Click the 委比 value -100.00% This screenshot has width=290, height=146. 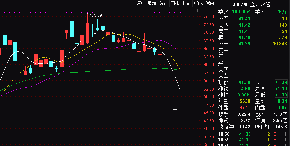coord(240,12)
